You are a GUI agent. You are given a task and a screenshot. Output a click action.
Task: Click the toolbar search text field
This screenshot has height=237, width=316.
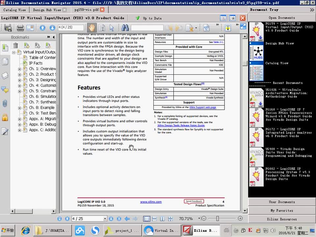[x=147, y=28]
